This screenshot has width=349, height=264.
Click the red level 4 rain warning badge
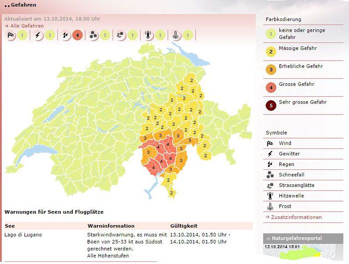(77, 35)
